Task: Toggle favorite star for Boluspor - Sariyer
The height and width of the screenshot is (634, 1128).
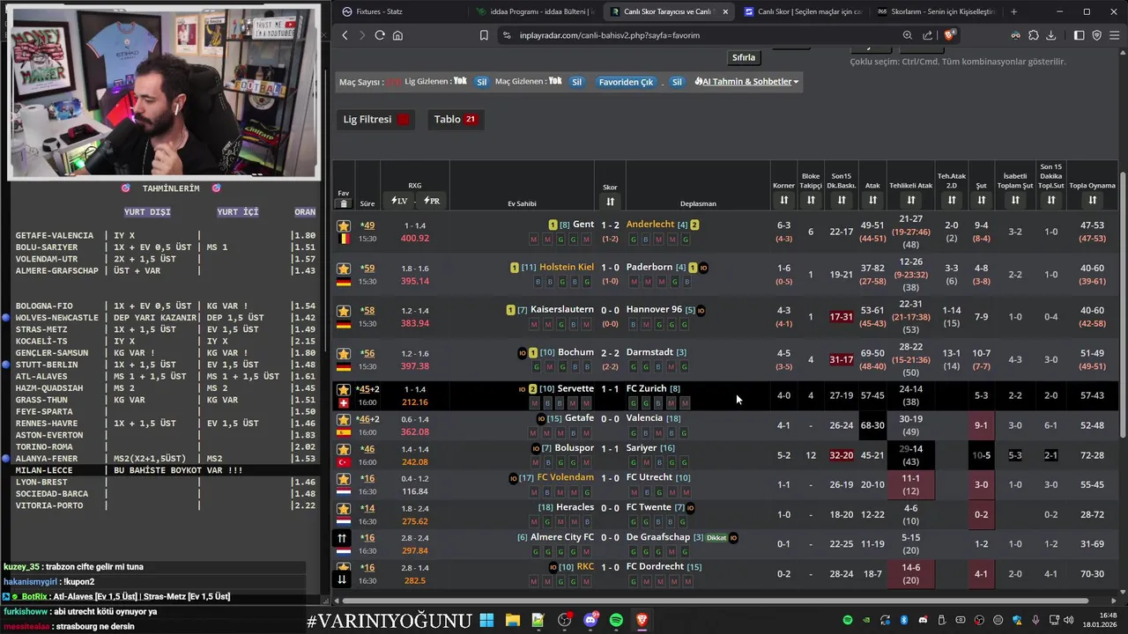Action: coord(344,449)
